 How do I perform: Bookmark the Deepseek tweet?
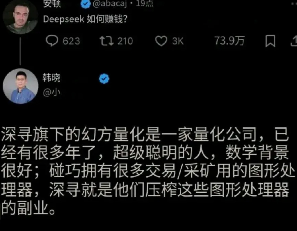click(270, 41)
